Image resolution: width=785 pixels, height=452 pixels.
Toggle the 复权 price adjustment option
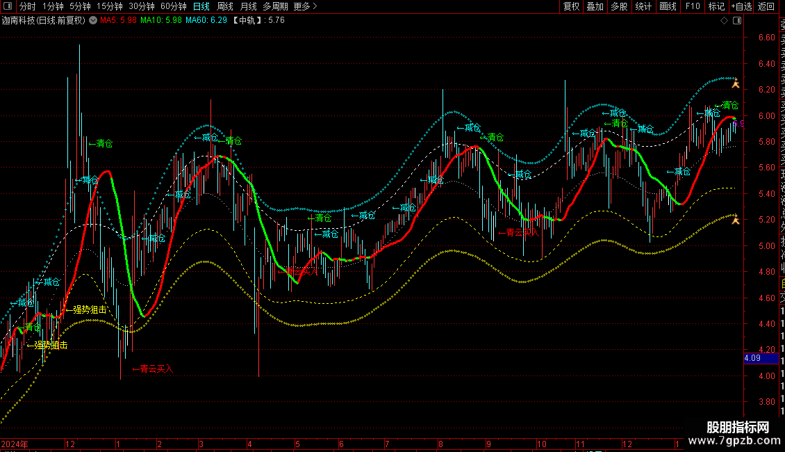571,6
